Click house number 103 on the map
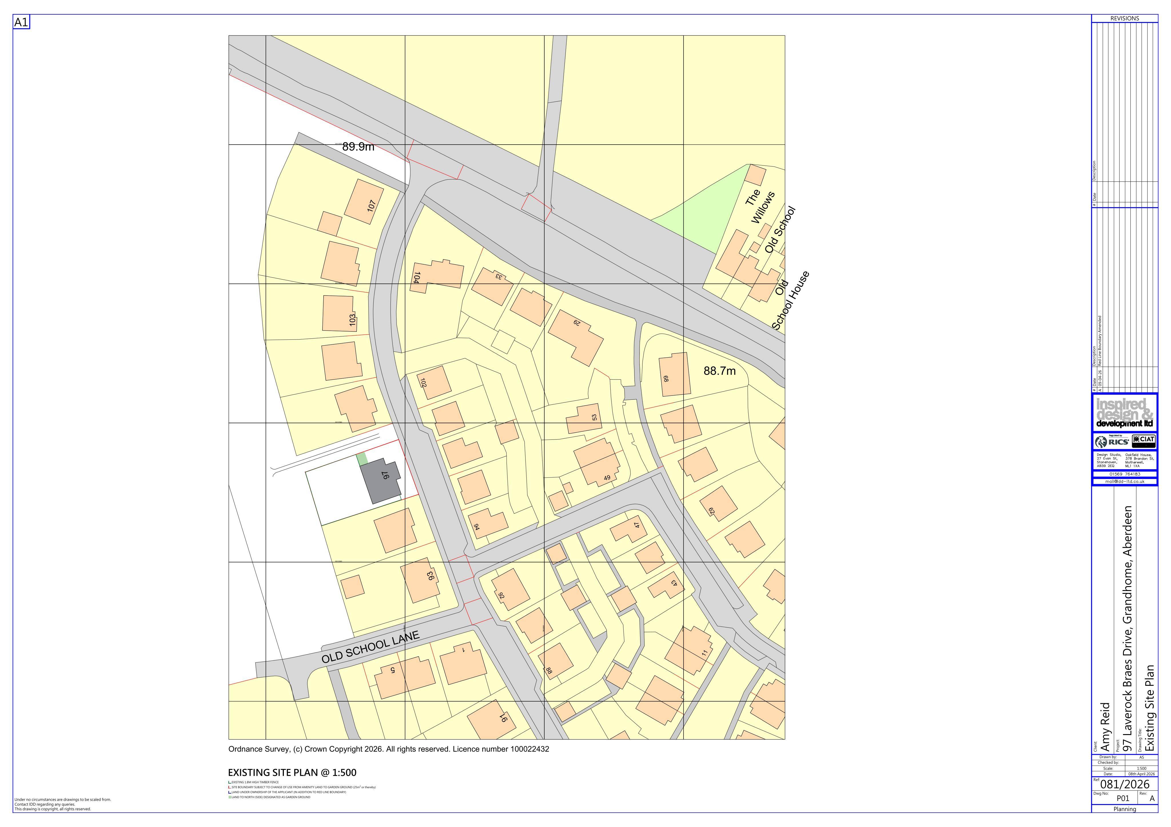This screenshot has width=1171, height=827. [353, 320]
